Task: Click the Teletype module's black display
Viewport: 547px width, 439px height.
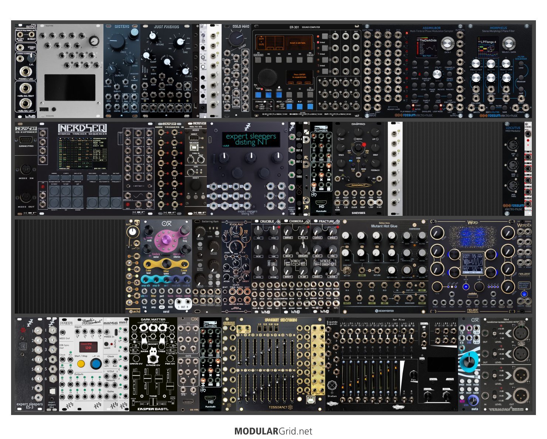Action: click(69, 87)
